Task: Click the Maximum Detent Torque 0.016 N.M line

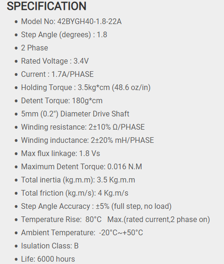Action: coord(82,167)
